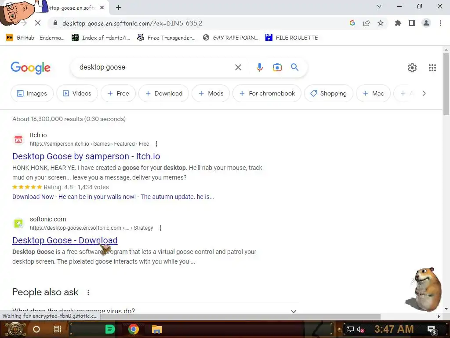Click the Google logo
This screenshot has width=450, height=338.
coord(30,68)
